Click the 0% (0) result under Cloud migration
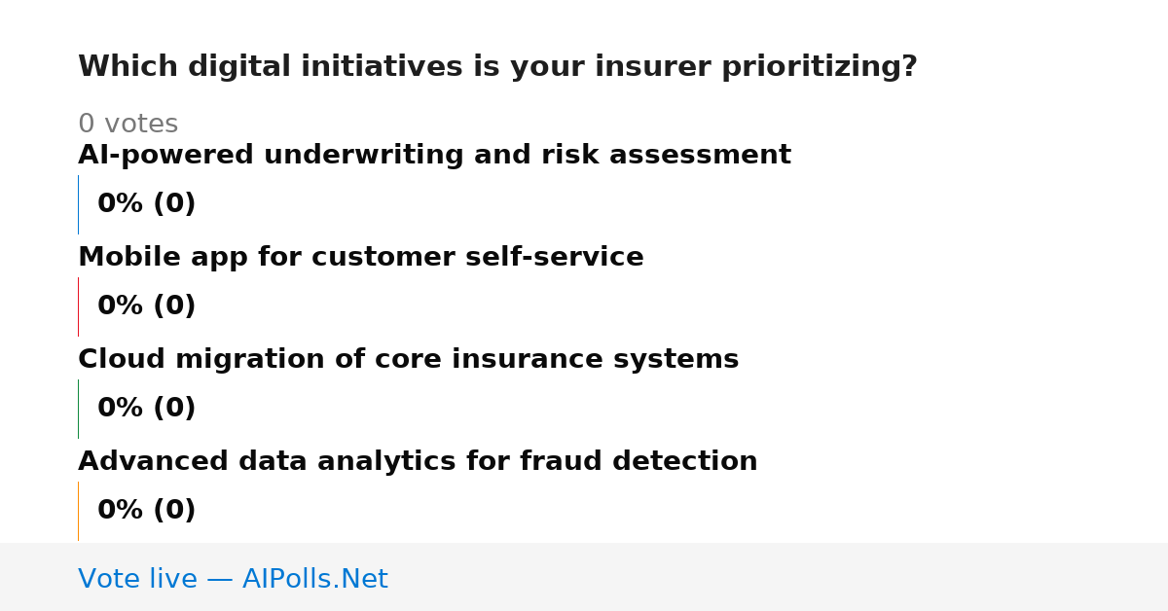The image size is (1168, 611). click(147, 409)
